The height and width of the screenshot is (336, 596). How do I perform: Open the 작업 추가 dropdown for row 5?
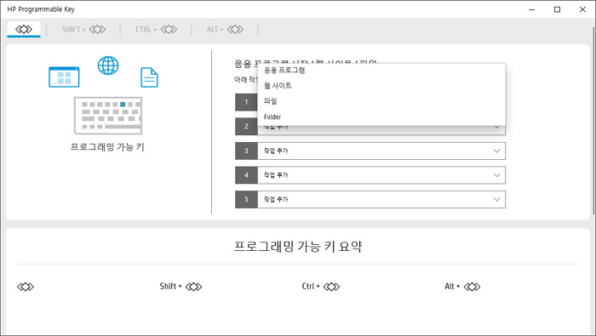click(x=381, y=199)
